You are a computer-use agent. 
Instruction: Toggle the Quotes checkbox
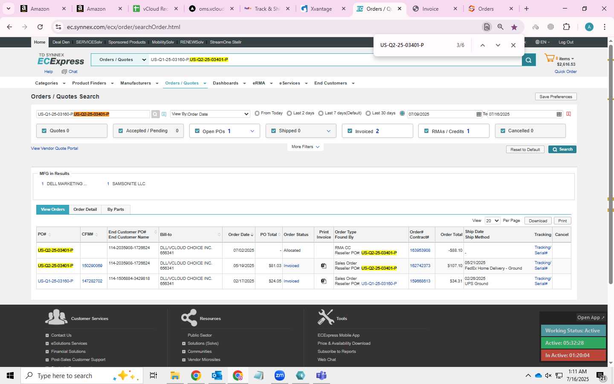(x=44, y=131)
